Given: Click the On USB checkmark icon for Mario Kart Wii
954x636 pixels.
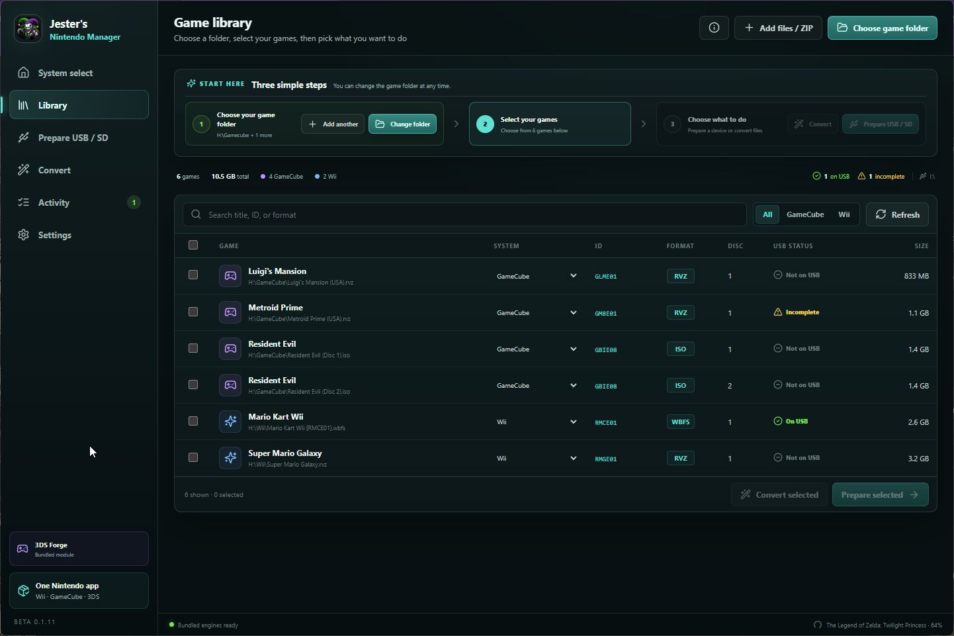Looking at the screenshot, I should point(778,421).
